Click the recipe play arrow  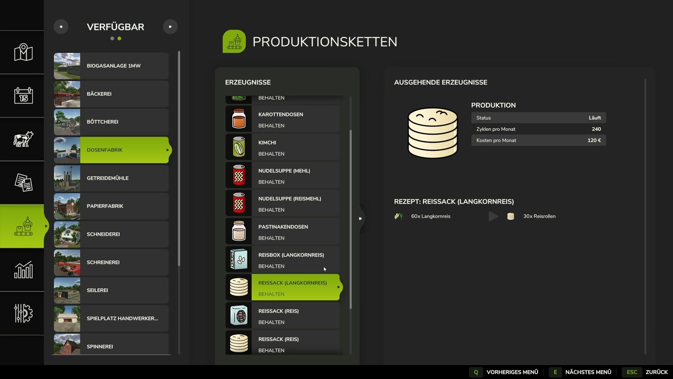click(493, 216)
